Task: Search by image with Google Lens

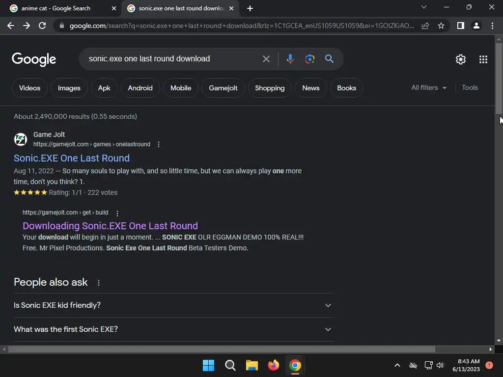Action: (x=309, y=59)
